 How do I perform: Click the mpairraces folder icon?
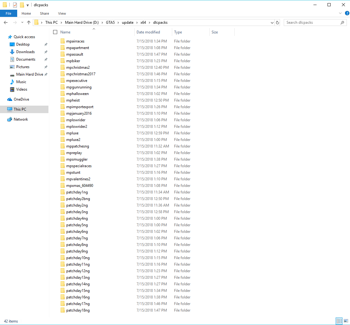tap(62, 41)
